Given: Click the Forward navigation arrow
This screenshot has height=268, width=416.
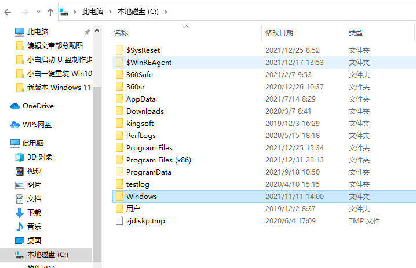Looking at the screenshot, I should (x=24, y=12).
